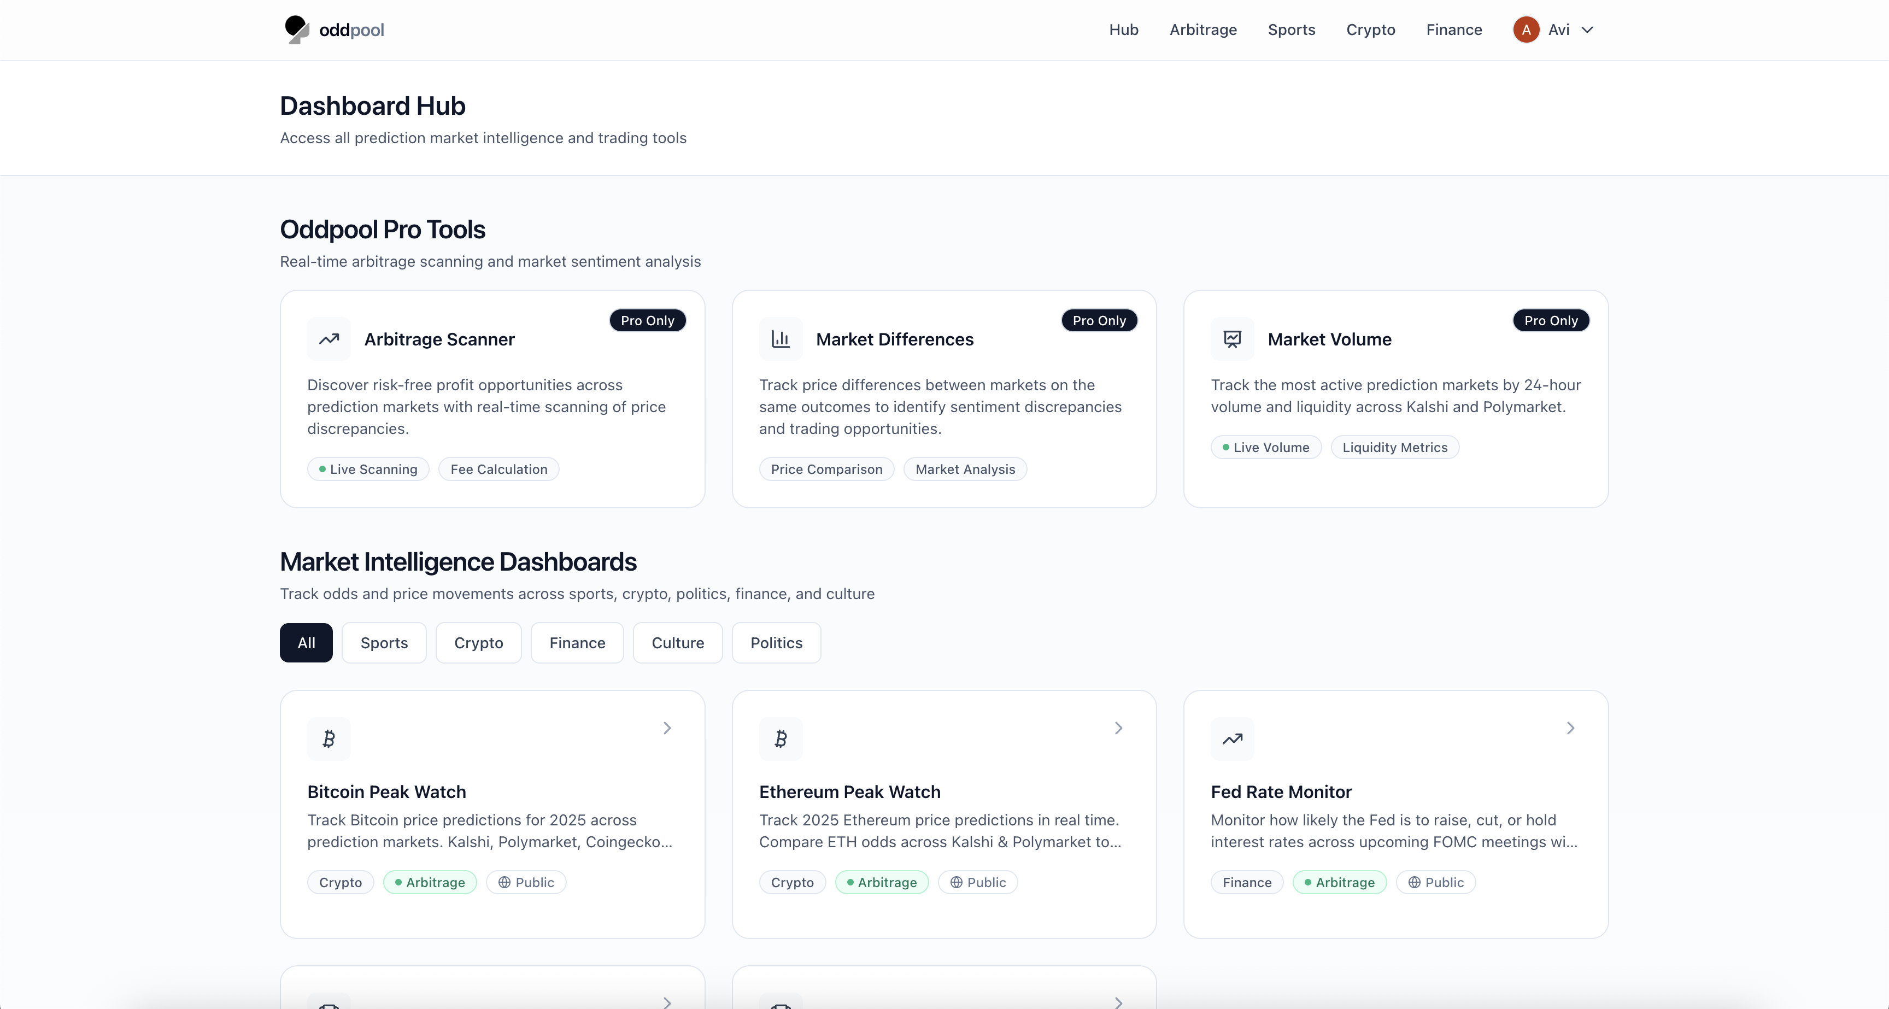Image resolution: width=1889 pixels, height=1009 pixels.
Task: Click the Fed Rate Monitor trend icon
Action: tap(1232, 738)
